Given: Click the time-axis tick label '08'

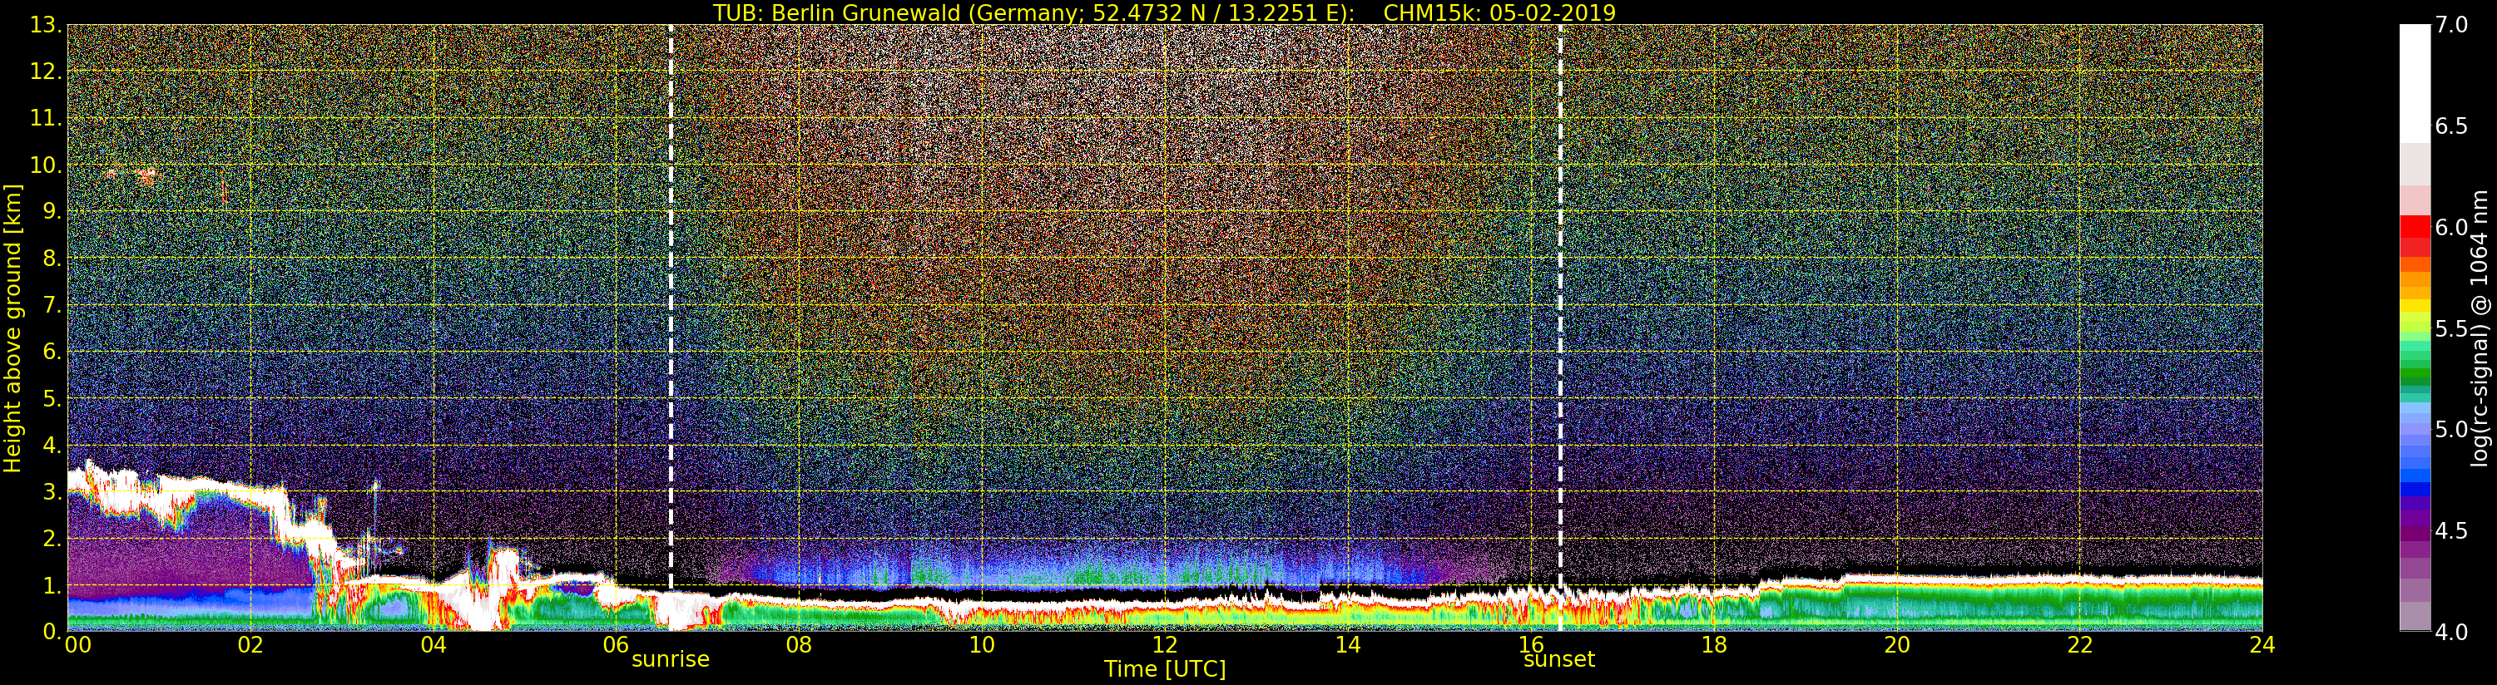Looking at the screenshot, I should (799, 644).
